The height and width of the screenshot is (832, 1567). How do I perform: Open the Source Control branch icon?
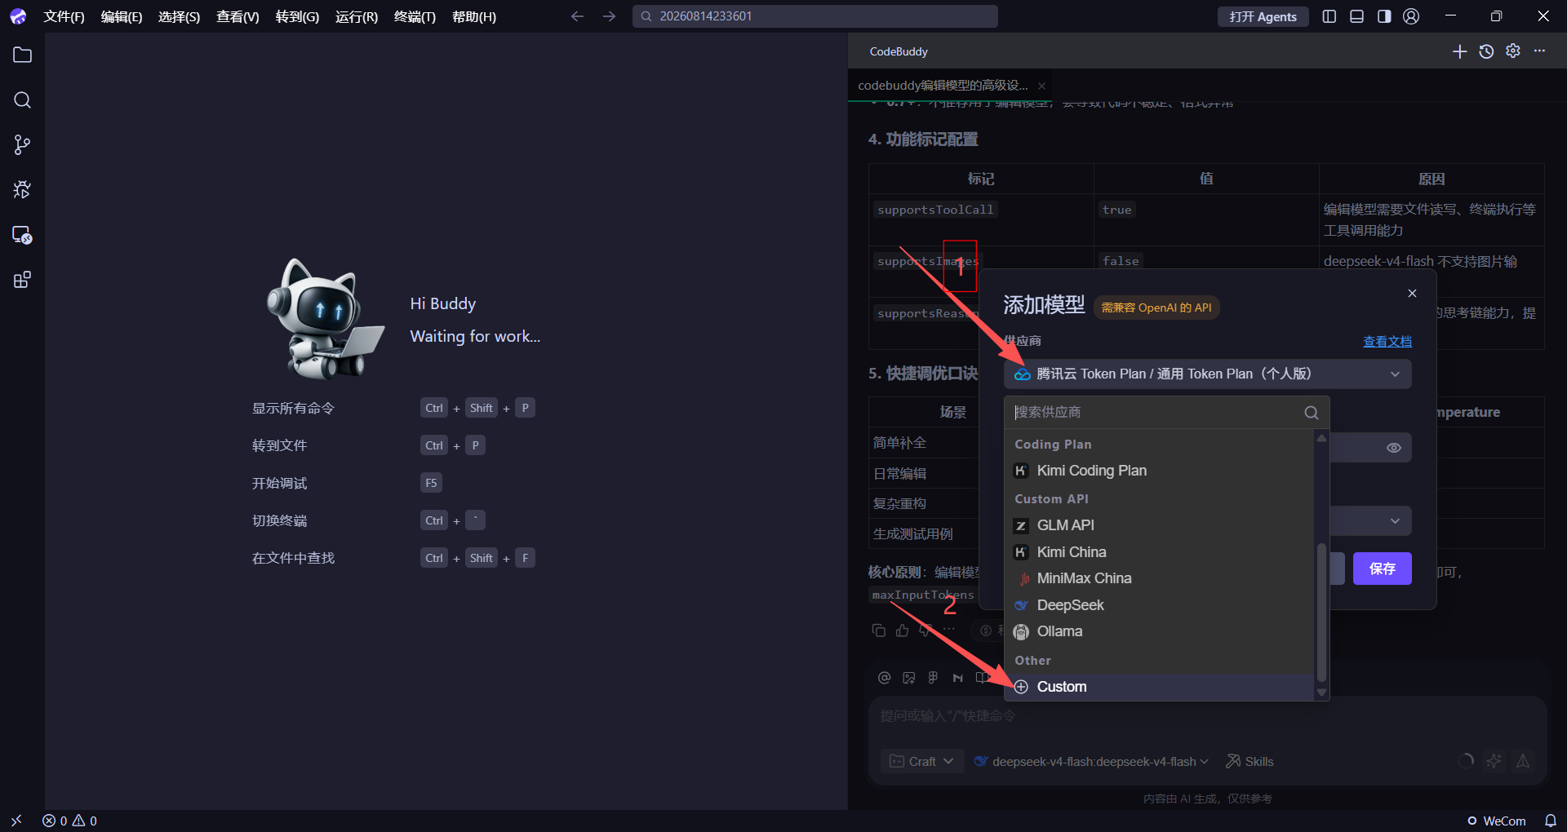click(x=22, y=145)
